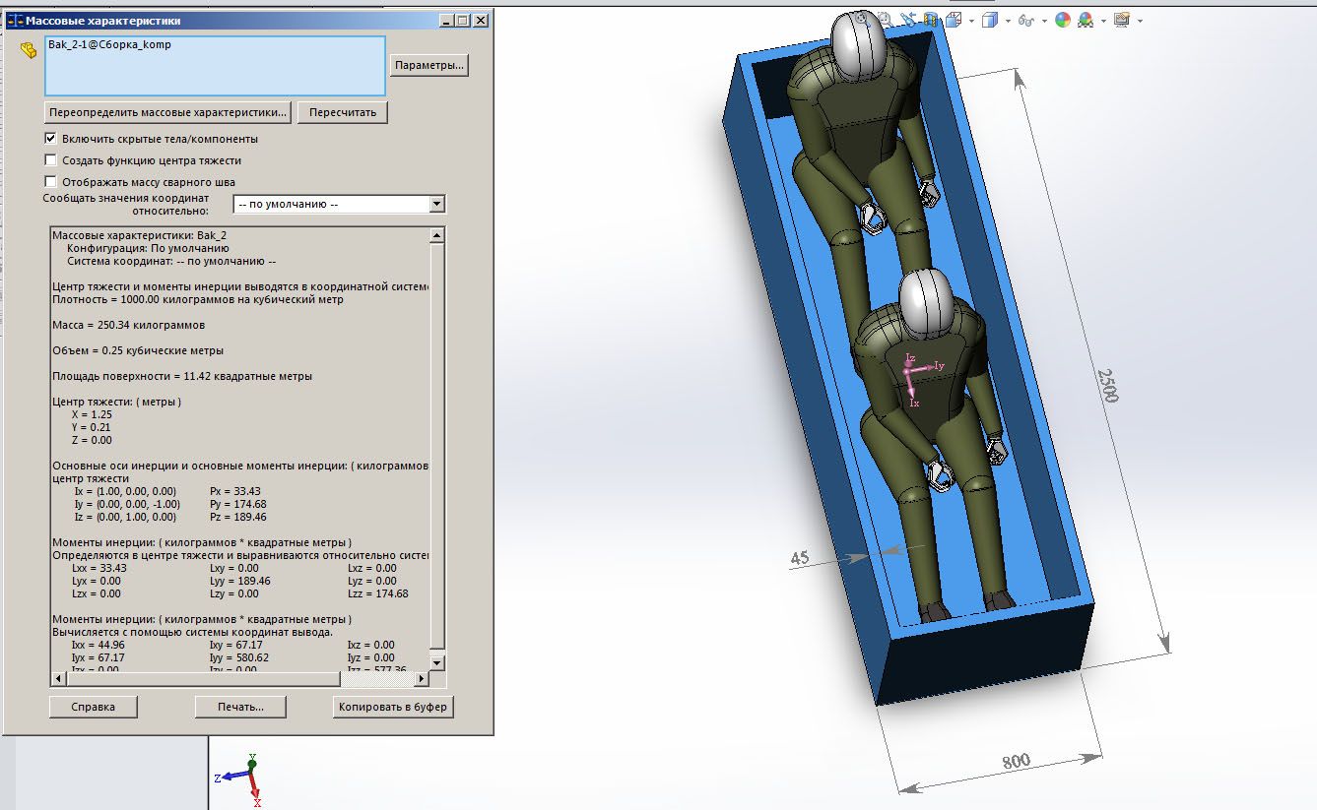Click the 'Z = 0.00' center of mass value
The height and width of the screenshot is (810, 1317).
tap(92, 440)
